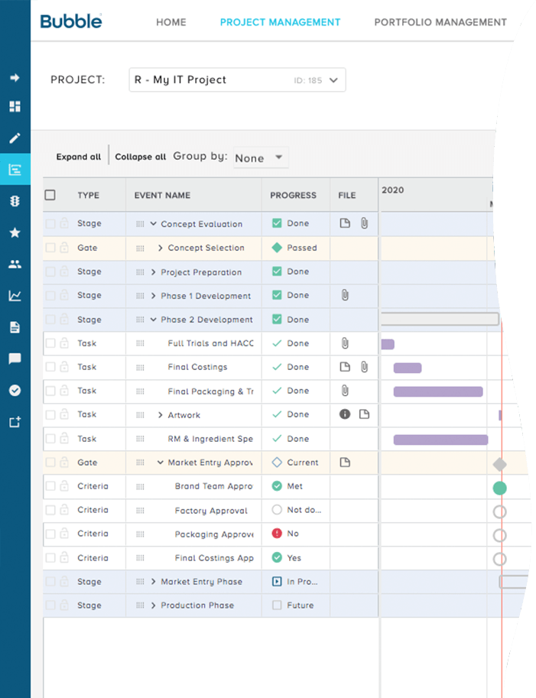
Task: Open the Group by None dropdown
Action: pyautogui.click(x=261, y=157)
